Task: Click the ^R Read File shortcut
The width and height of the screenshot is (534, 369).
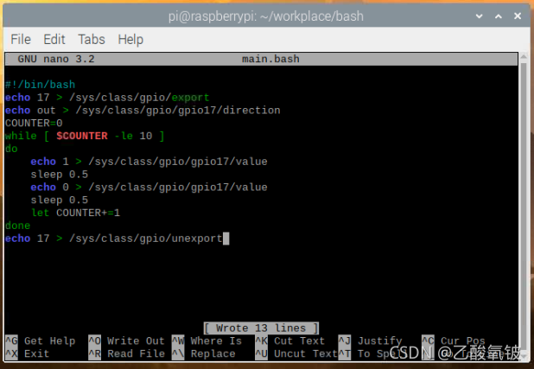Action: pyautogui.click(x=126, y=353)
